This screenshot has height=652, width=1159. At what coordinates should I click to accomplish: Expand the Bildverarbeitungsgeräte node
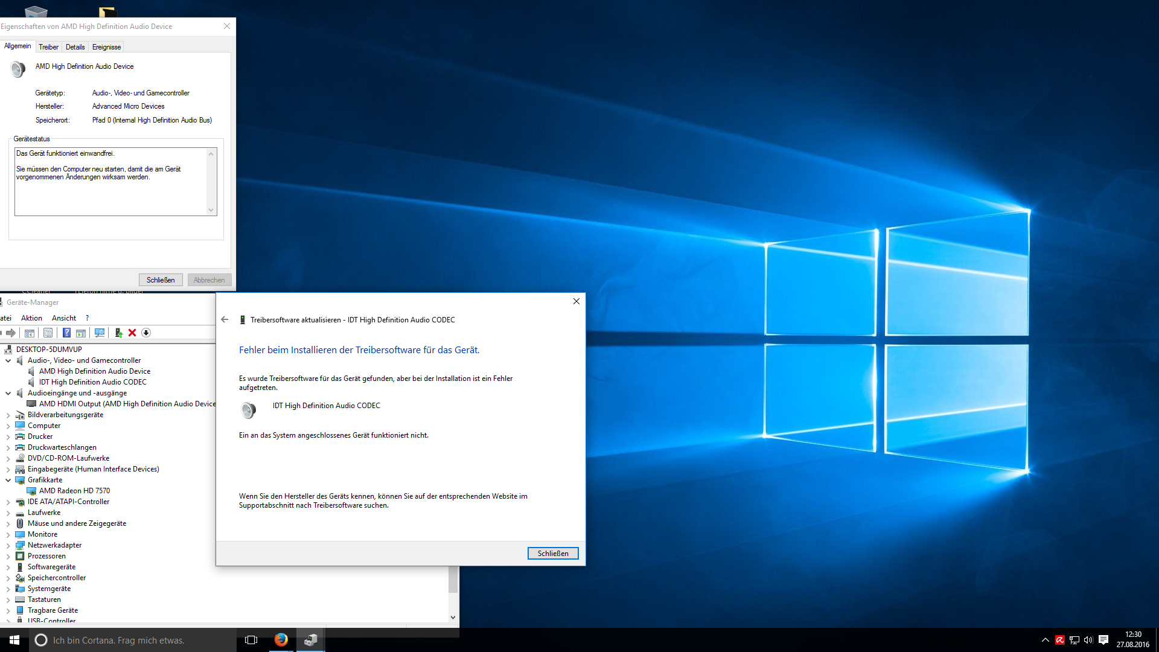(x=8, y=415)
